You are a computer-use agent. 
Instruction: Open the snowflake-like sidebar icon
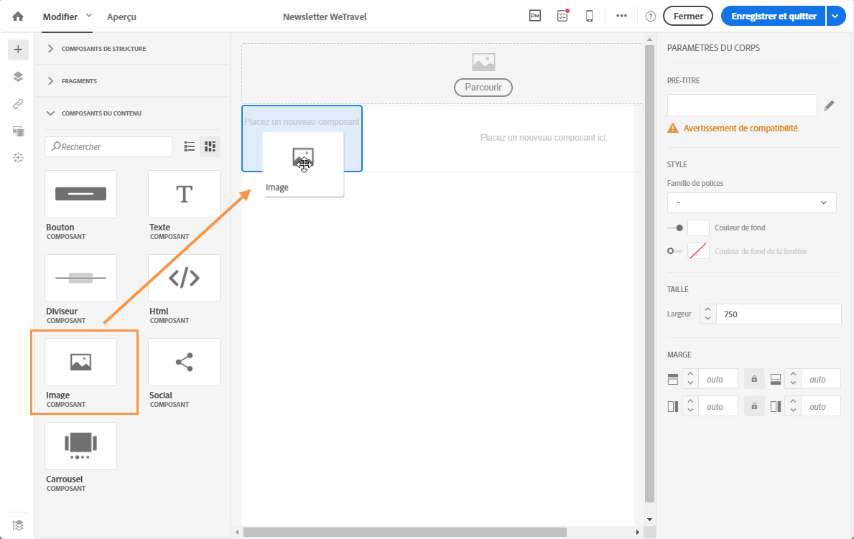tap(18, 158)
